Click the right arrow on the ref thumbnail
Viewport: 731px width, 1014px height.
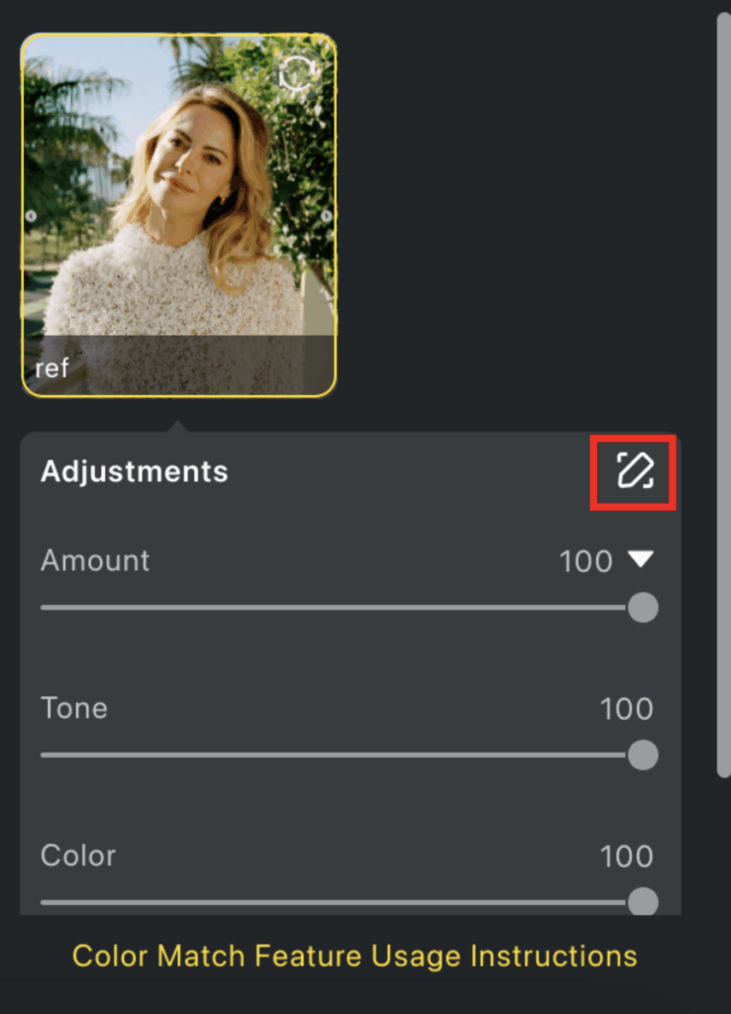[x=328, y=215]
